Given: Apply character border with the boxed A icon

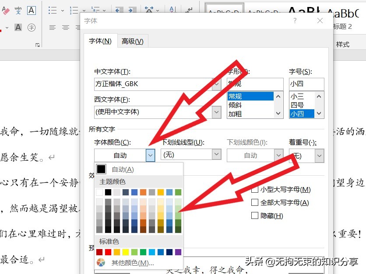Looking at the screenshot, I should tap(31, 10).
